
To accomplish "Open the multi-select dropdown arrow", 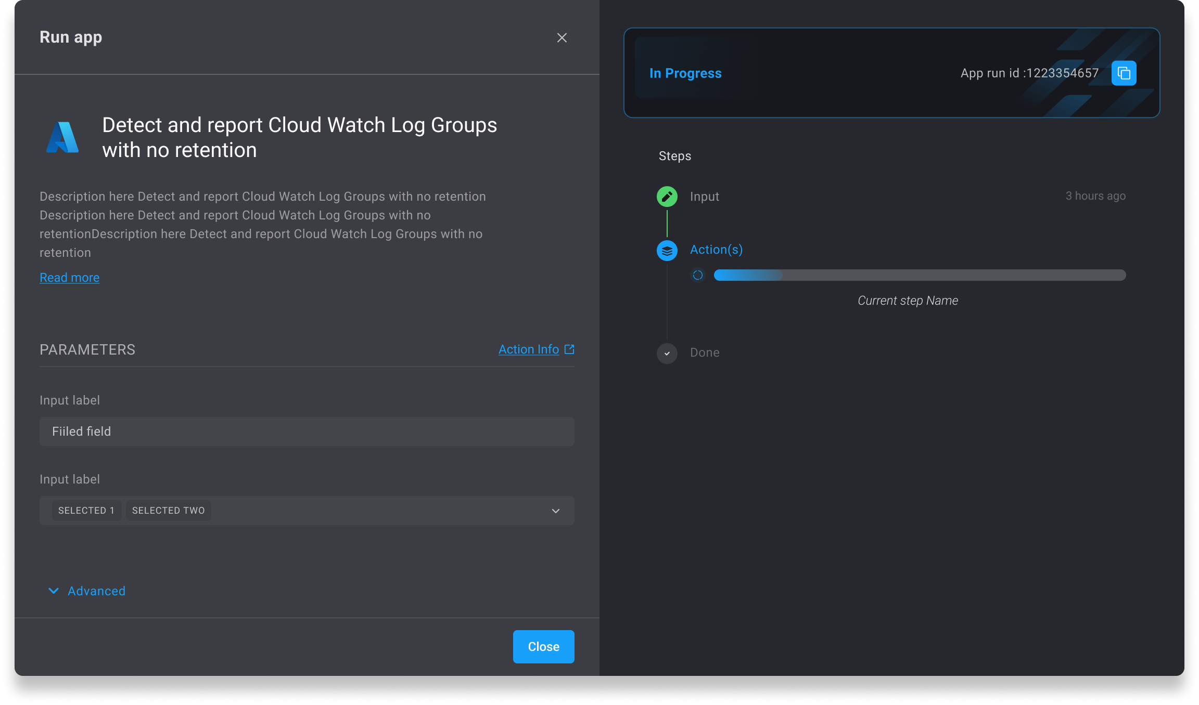I will pyautogui.click(x=556, y=511).
